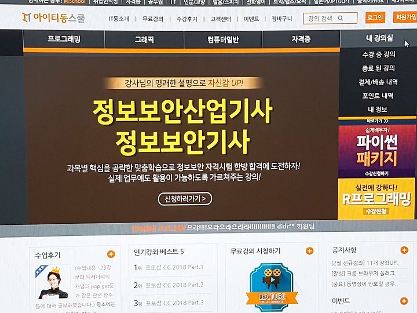
Task: Open notice [중요] 동영상이 안보일 경우
Action: (364, 284)
